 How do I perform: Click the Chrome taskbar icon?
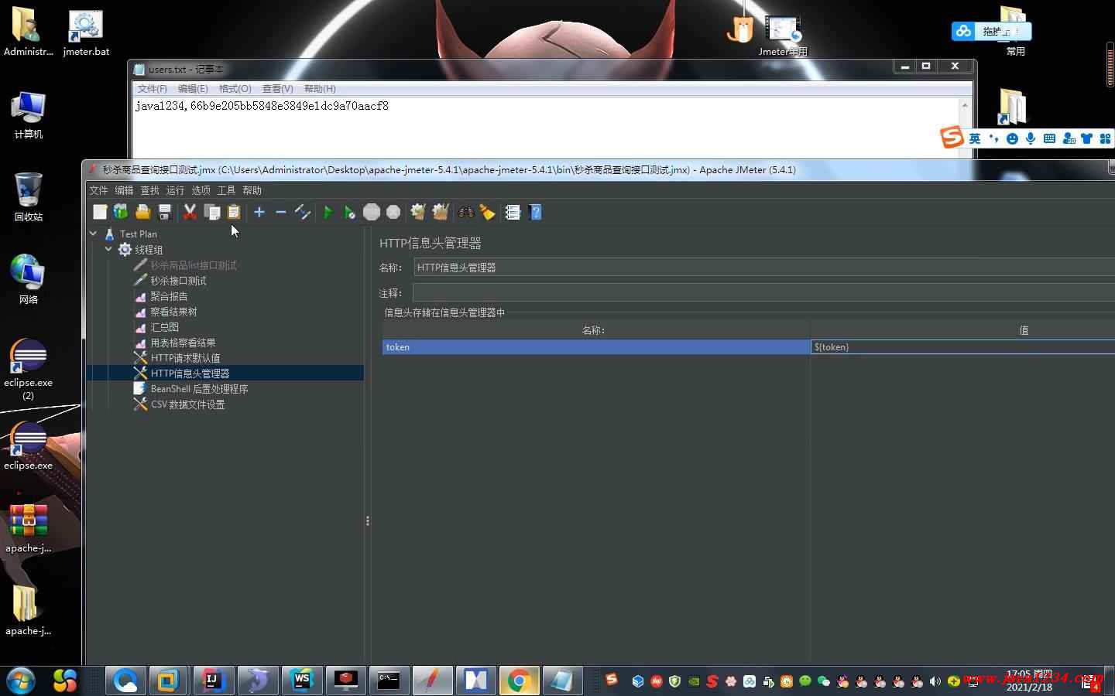coord(519,681)
